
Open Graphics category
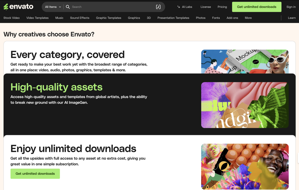coord(134,18)
